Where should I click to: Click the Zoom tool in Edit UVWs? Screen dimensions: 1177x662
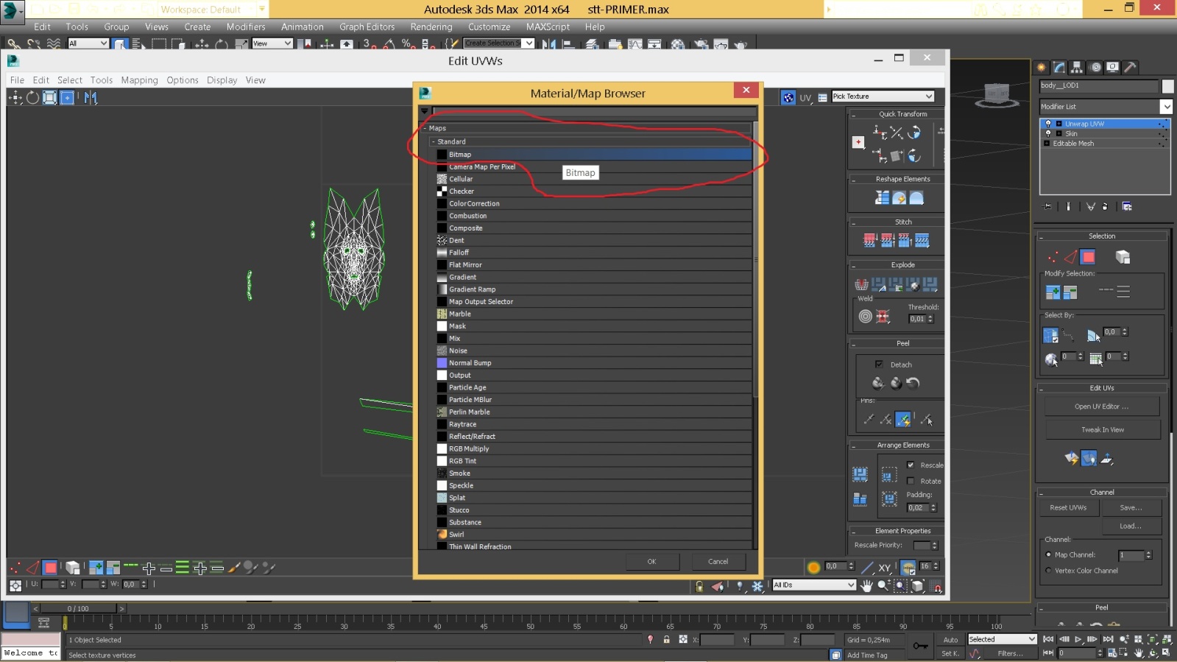883,586
